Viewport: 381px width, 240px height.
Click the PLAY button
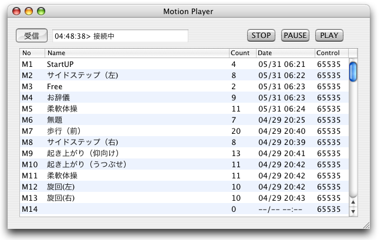point(329,35)
